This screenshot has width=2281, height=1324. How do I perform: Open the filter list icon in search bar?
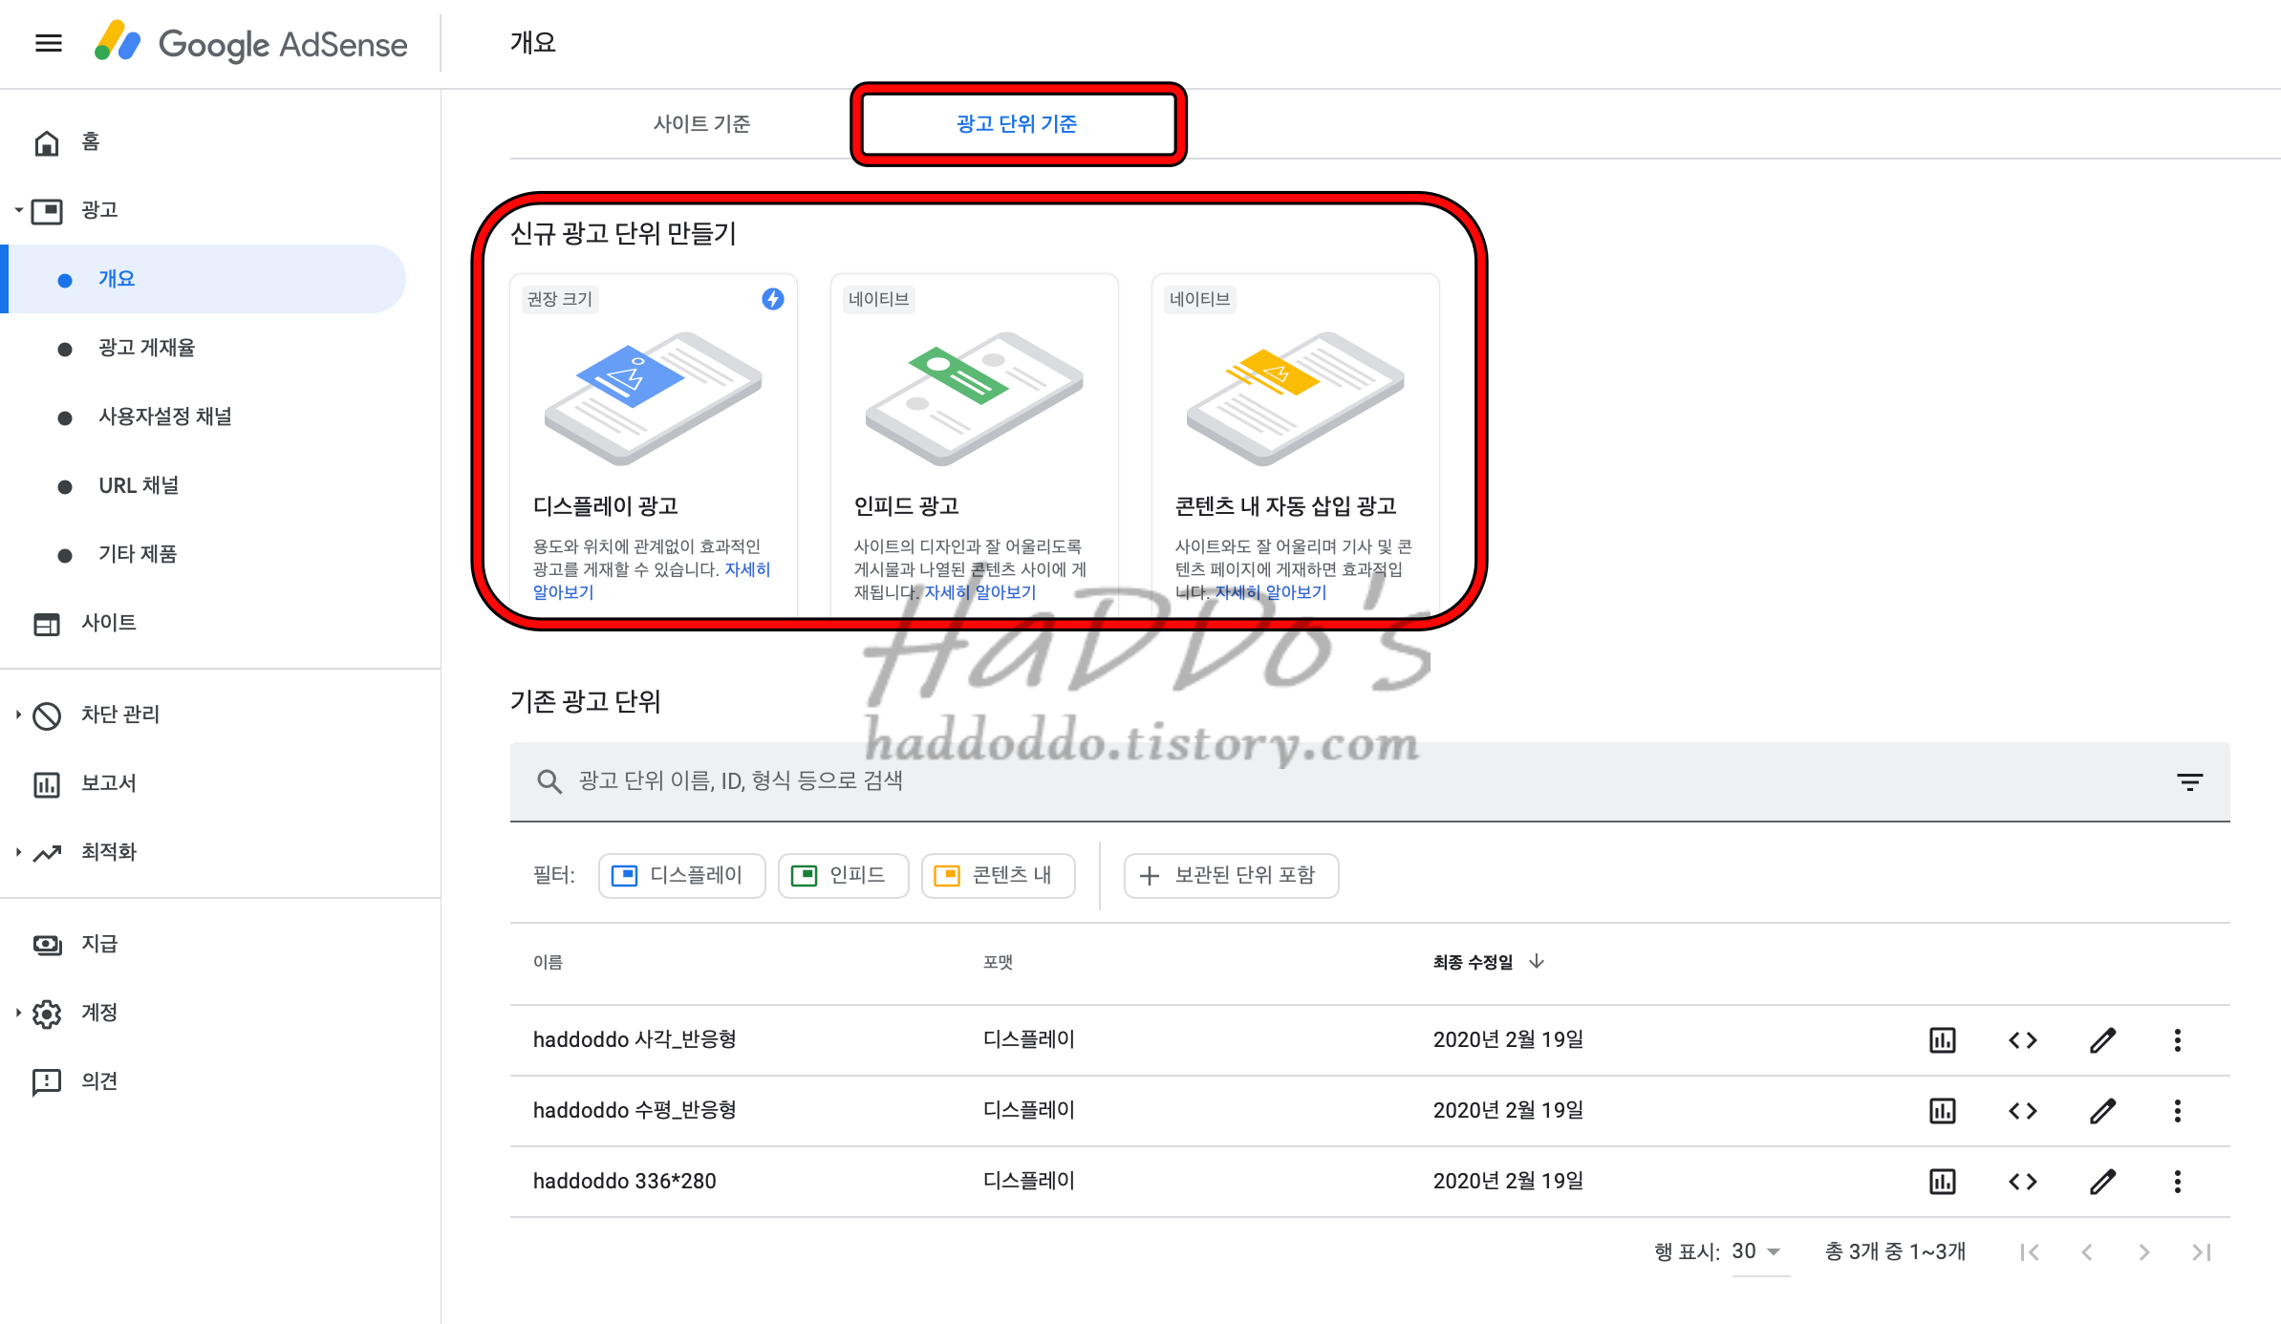pos(2189,782)
